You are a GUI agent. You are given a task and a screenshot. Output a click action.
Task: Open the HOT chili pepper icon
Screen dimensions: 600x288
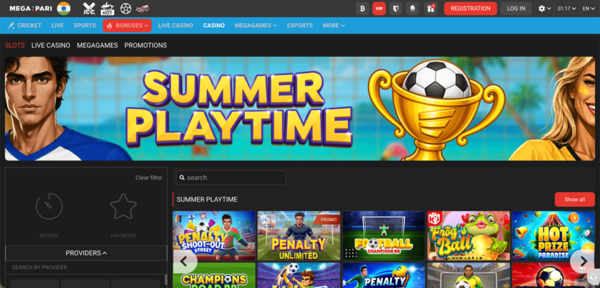[x=107, y=8]
